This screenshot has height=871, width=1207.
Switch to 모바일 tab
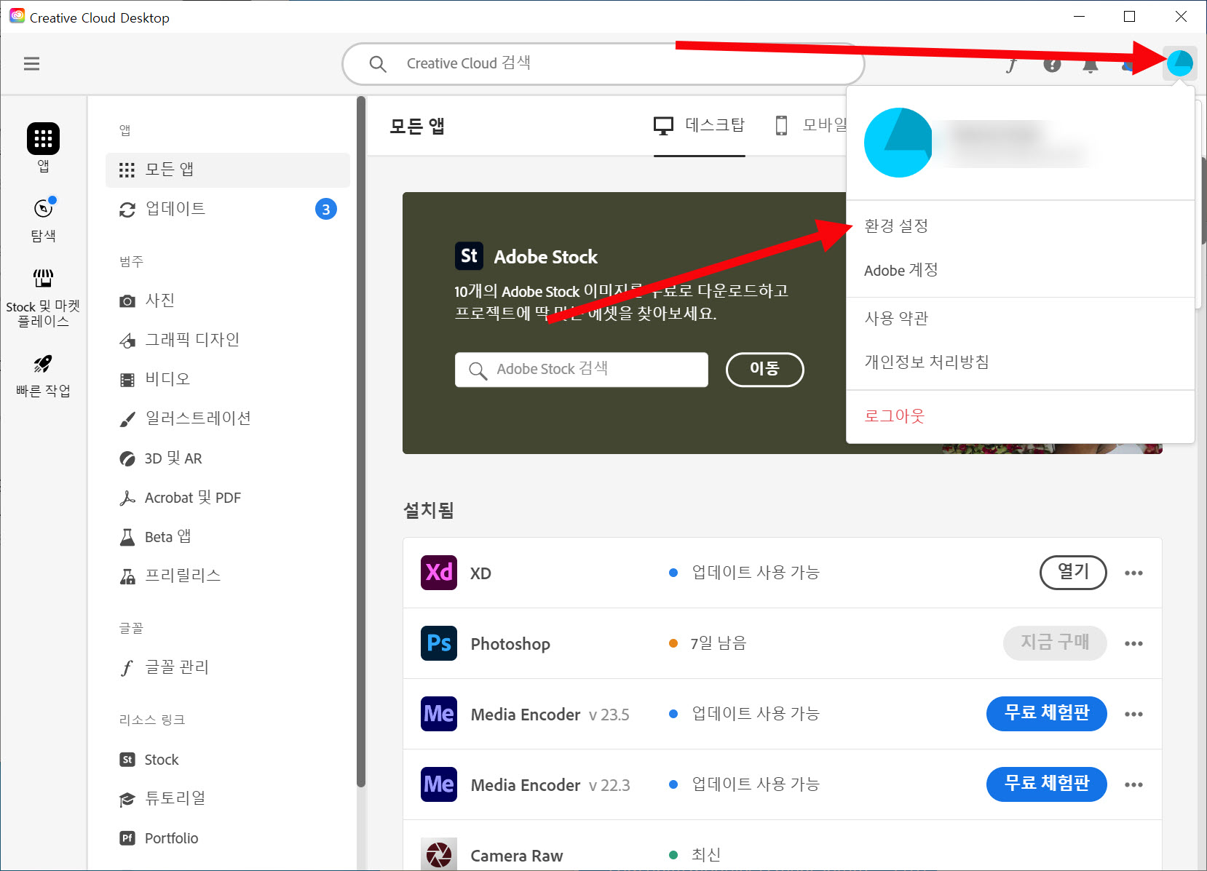point(810,126)
